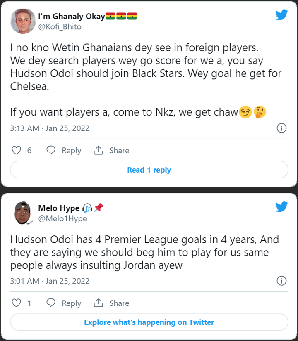
Task: Open the @Melo1Hype handle link
Action: point(62,219)
